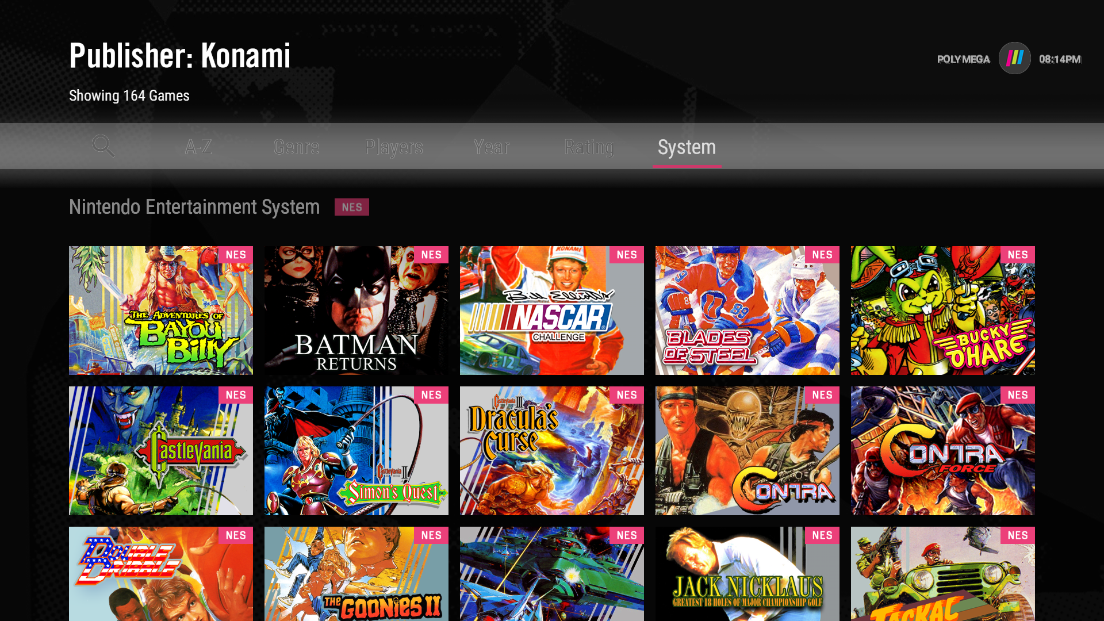Select the System tab
The height and width of the screenshot is (621, 1104).
pos(687,147)
